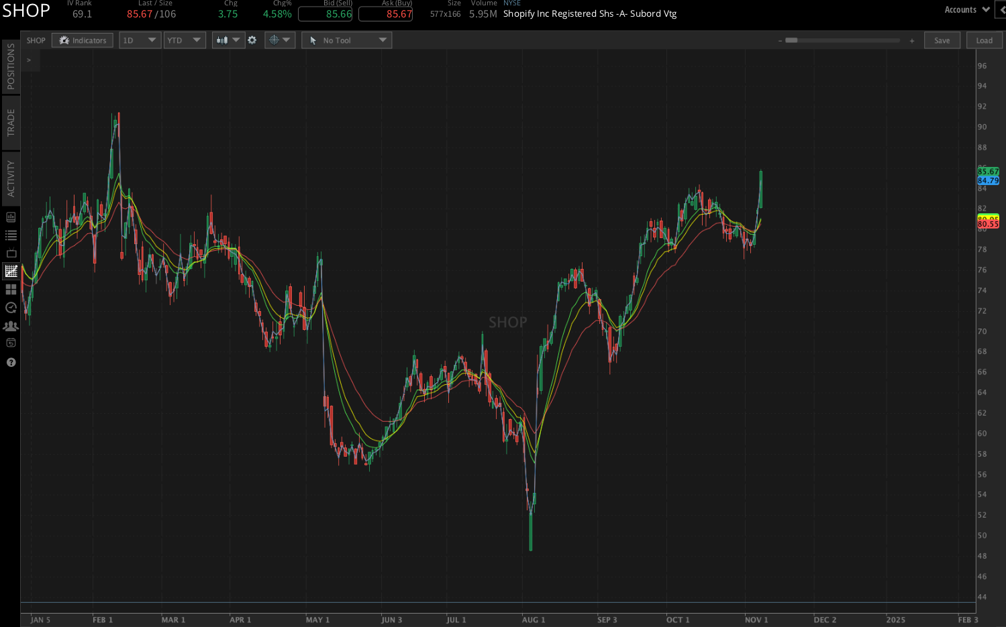Viewport: 1006px width, 627px height.
Task: Click the 96 price axis label
Action: pos(983,66)
